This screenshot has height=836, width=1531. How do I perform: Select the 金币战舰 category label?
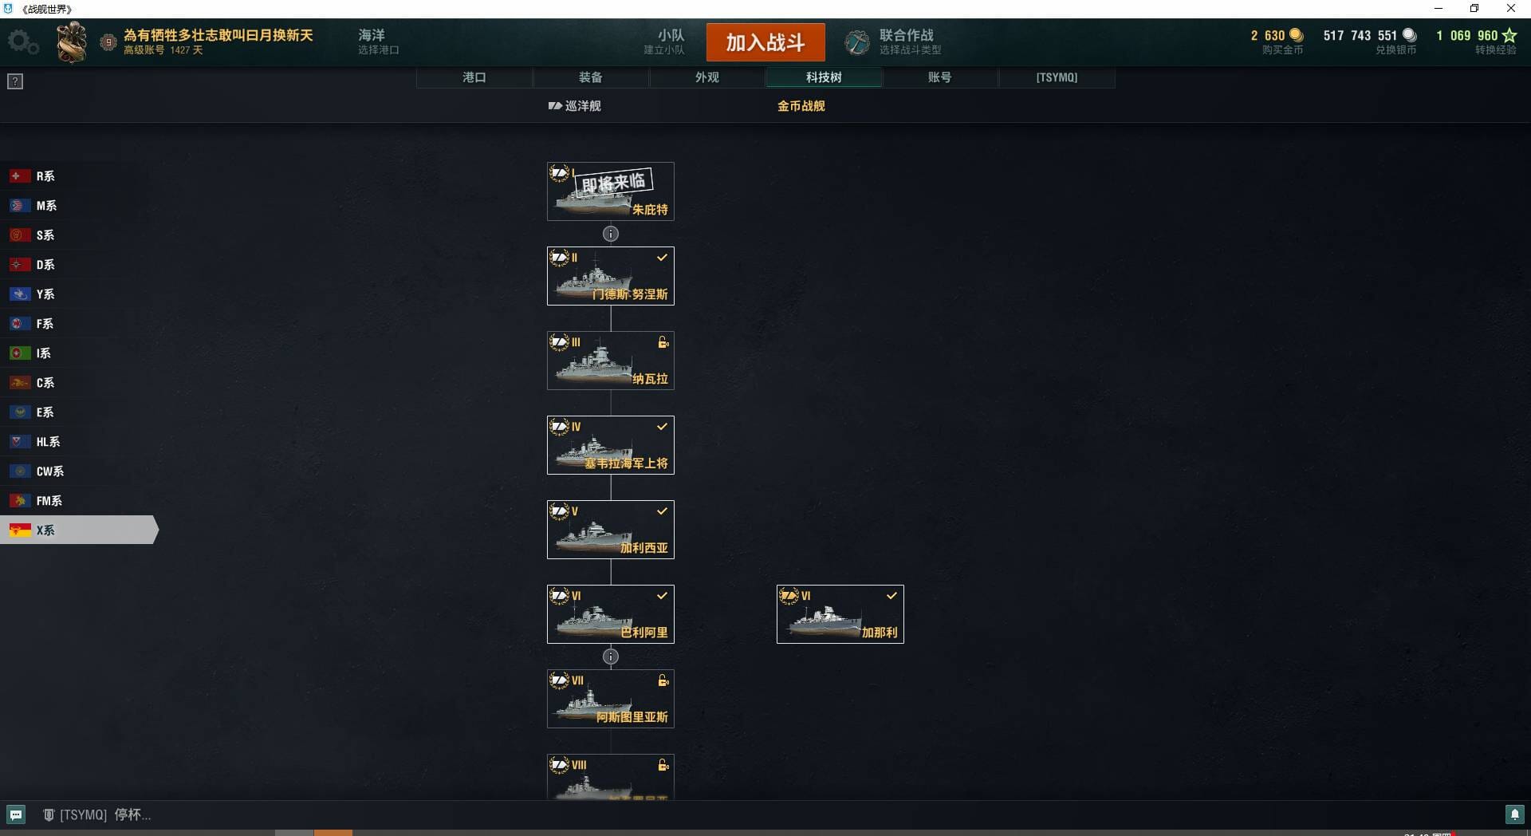801,106
